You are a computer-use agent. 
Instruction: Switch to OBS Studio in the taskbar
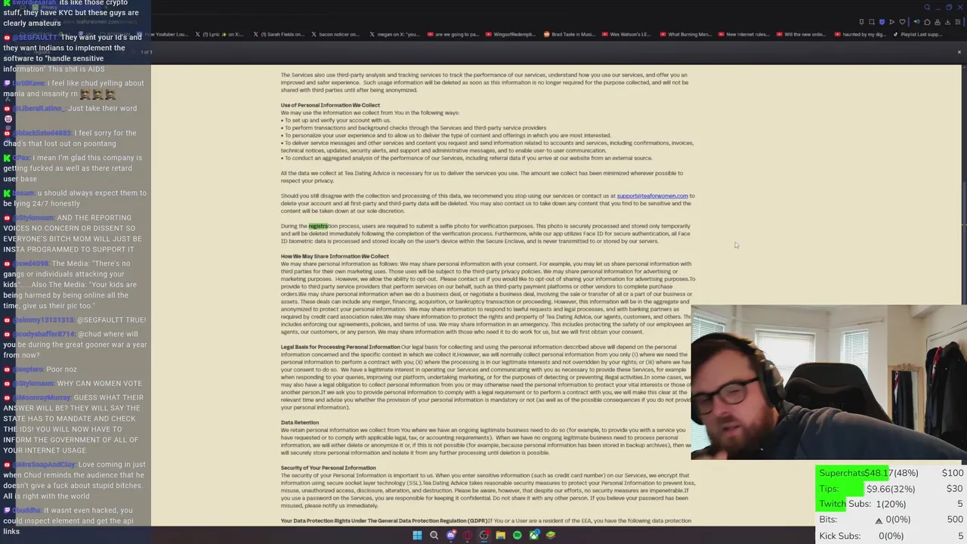(484, 535)
